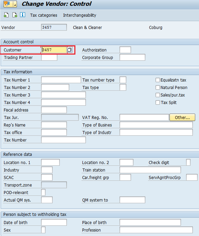Viewport: 199px width, 236px height.
Task: Click the Transport.zone greyed field
Action: pos(54,185)
